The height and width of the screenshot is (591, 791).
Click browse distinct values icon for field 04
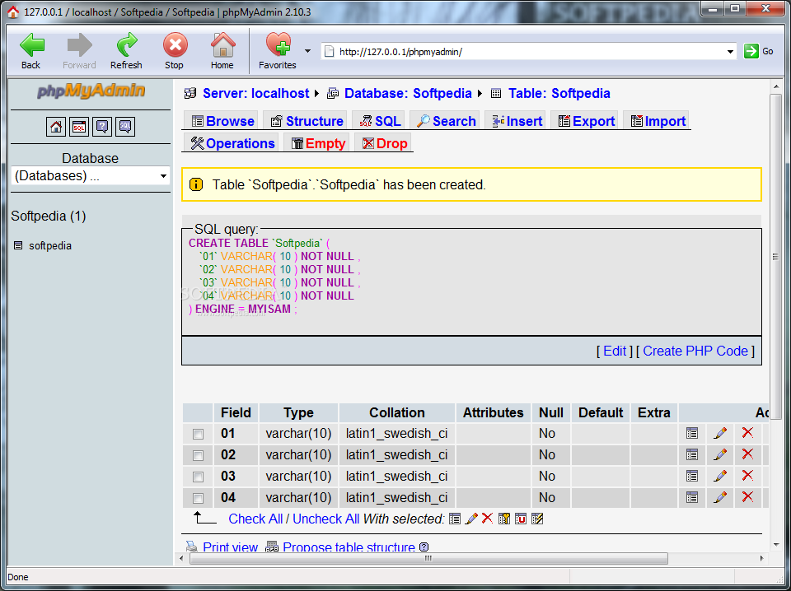pos(691,498)
